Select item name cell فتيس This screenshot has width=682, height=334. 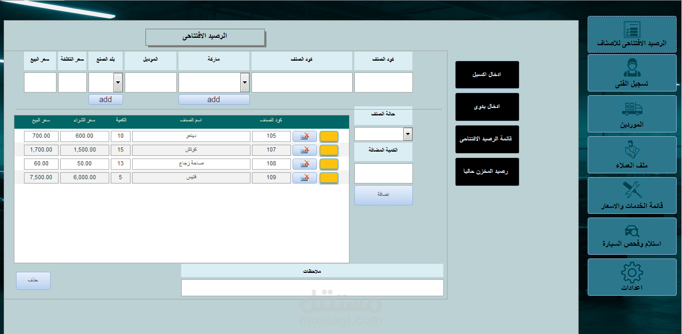pos(191,178)
